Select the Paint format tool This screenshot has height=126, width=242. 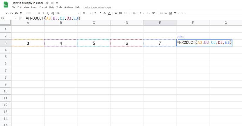(21, 13)
